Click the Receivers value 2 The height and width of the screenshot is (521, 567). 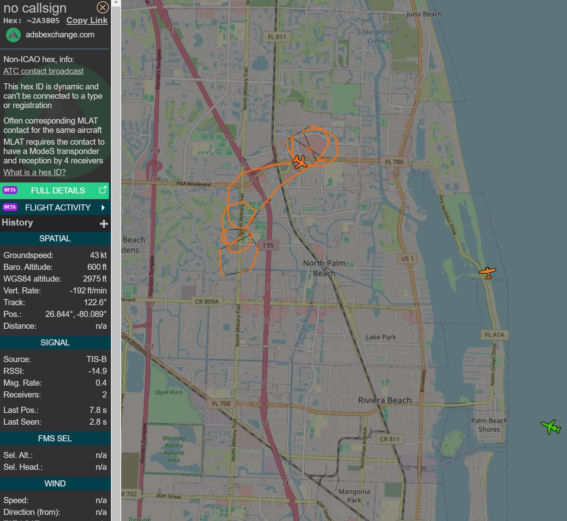(104, 395)
